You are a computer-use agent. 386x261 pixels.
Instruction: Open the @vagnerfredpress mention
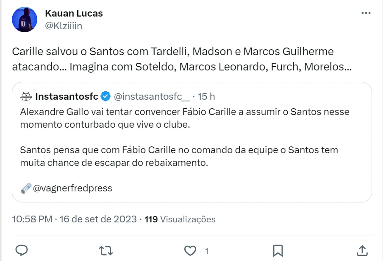(x=72, y=188)
